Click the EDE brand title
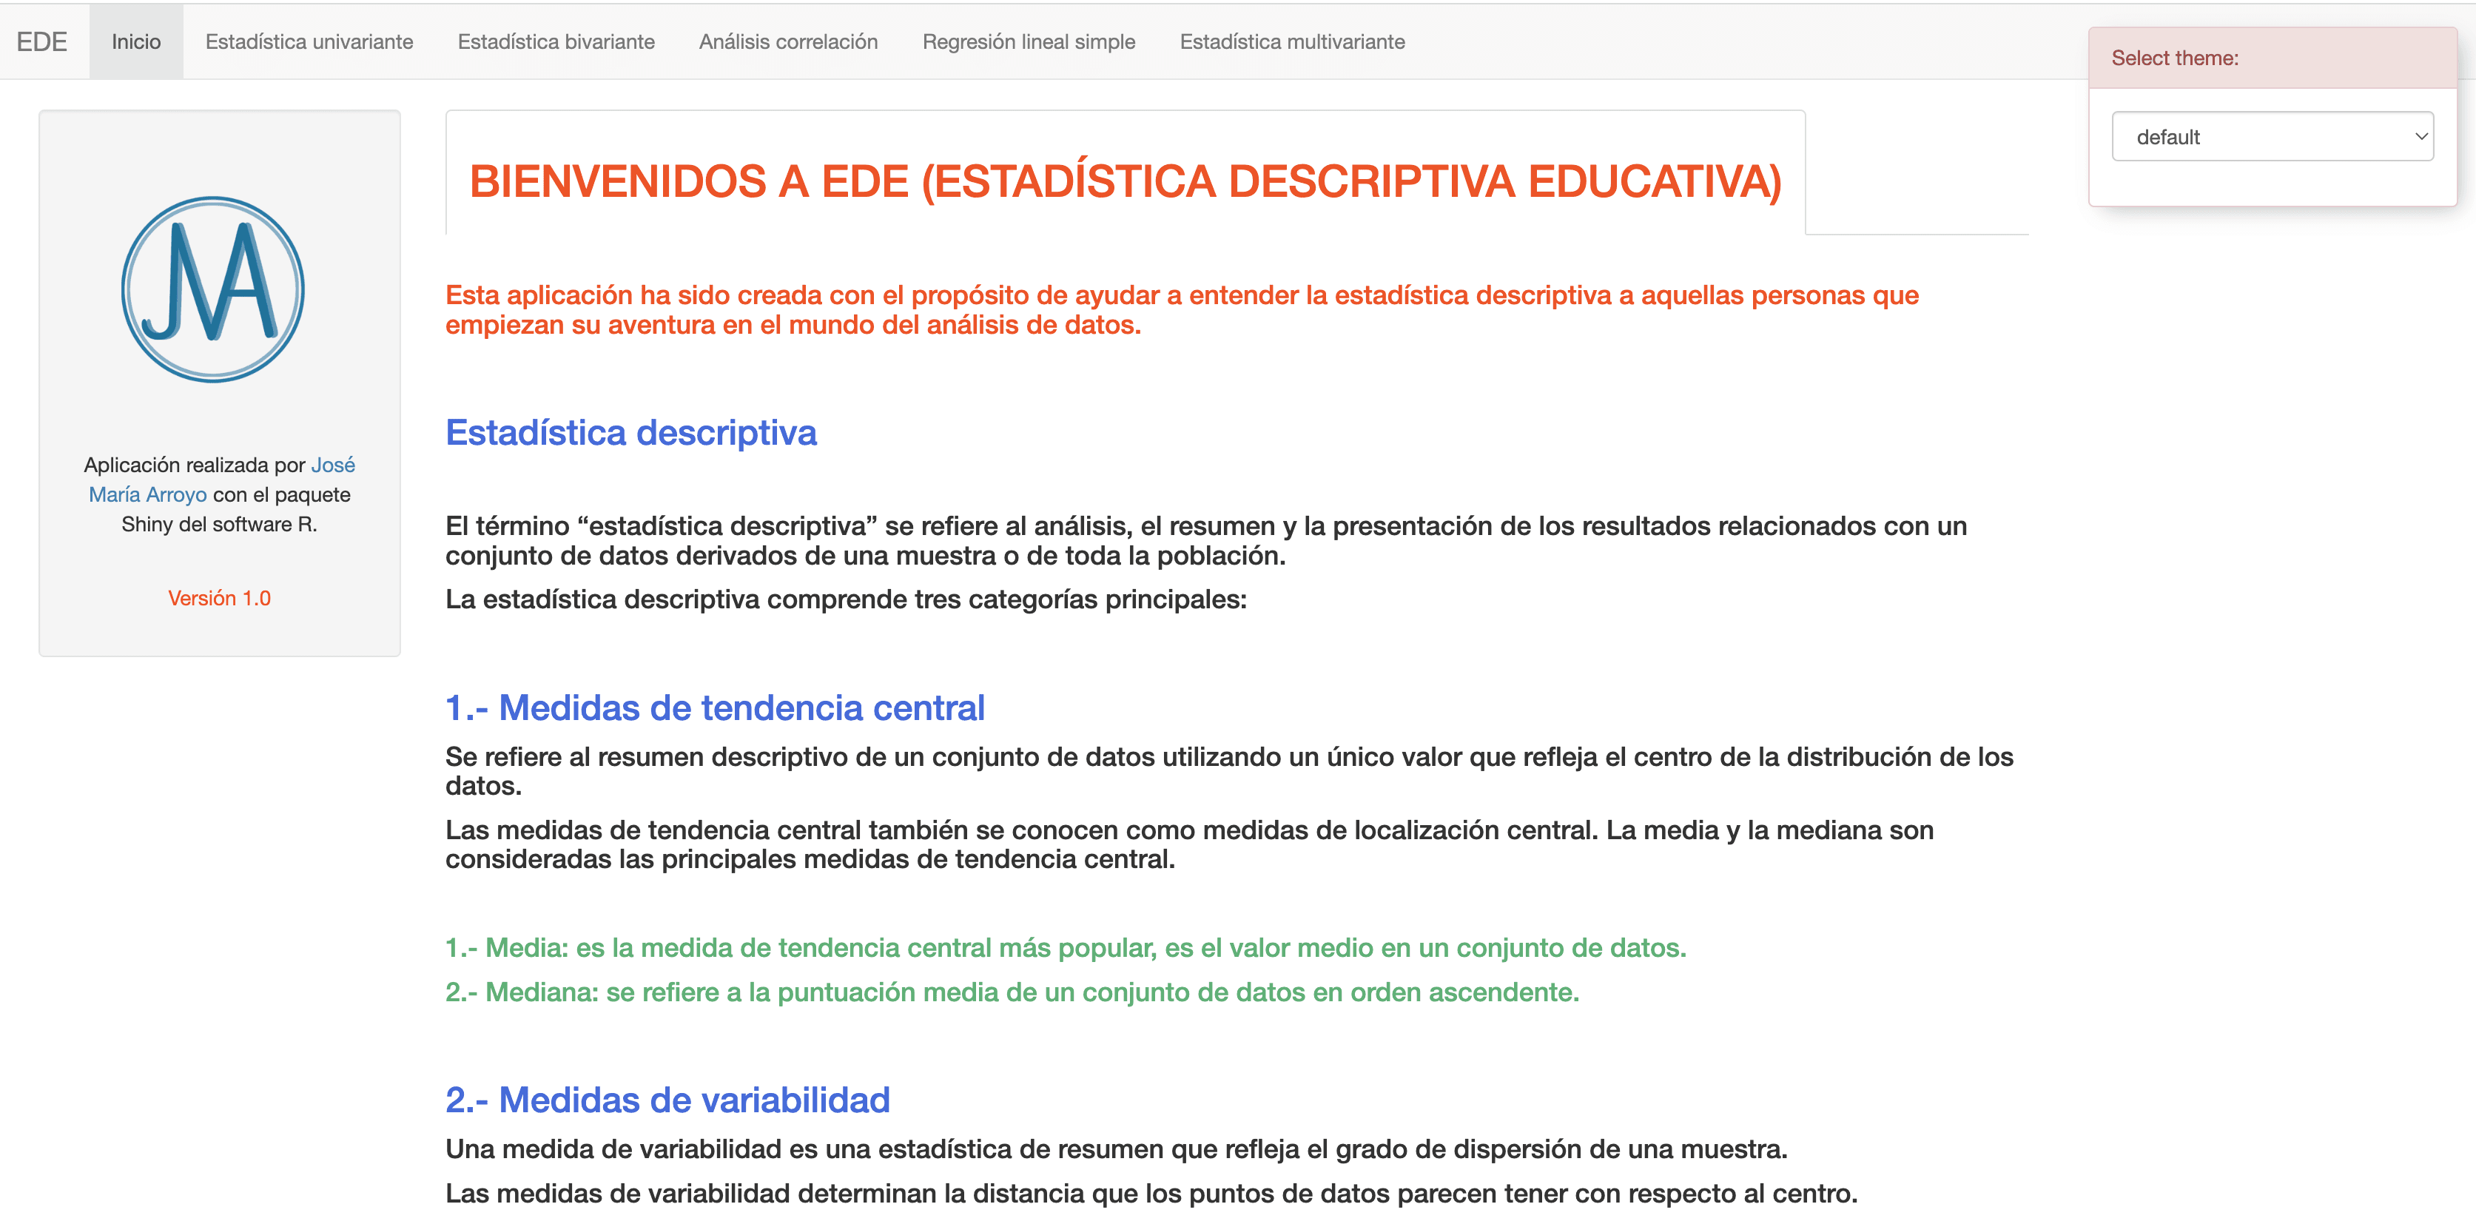Screen dimensions: 2476x1224 point(42,41)
